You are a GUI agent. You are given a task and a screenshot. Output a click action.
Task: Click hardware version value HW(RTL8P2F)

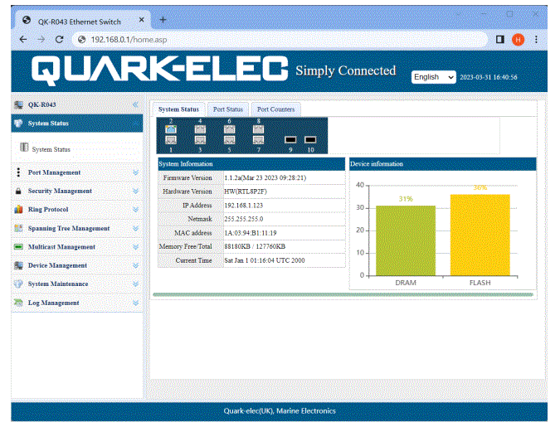[246, 192]
